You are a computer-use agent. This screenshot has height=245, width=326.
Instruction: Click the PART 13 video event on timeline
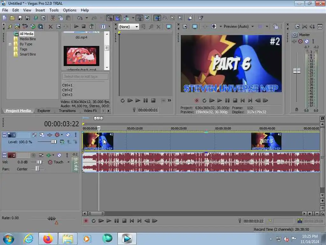click(266, 141)
